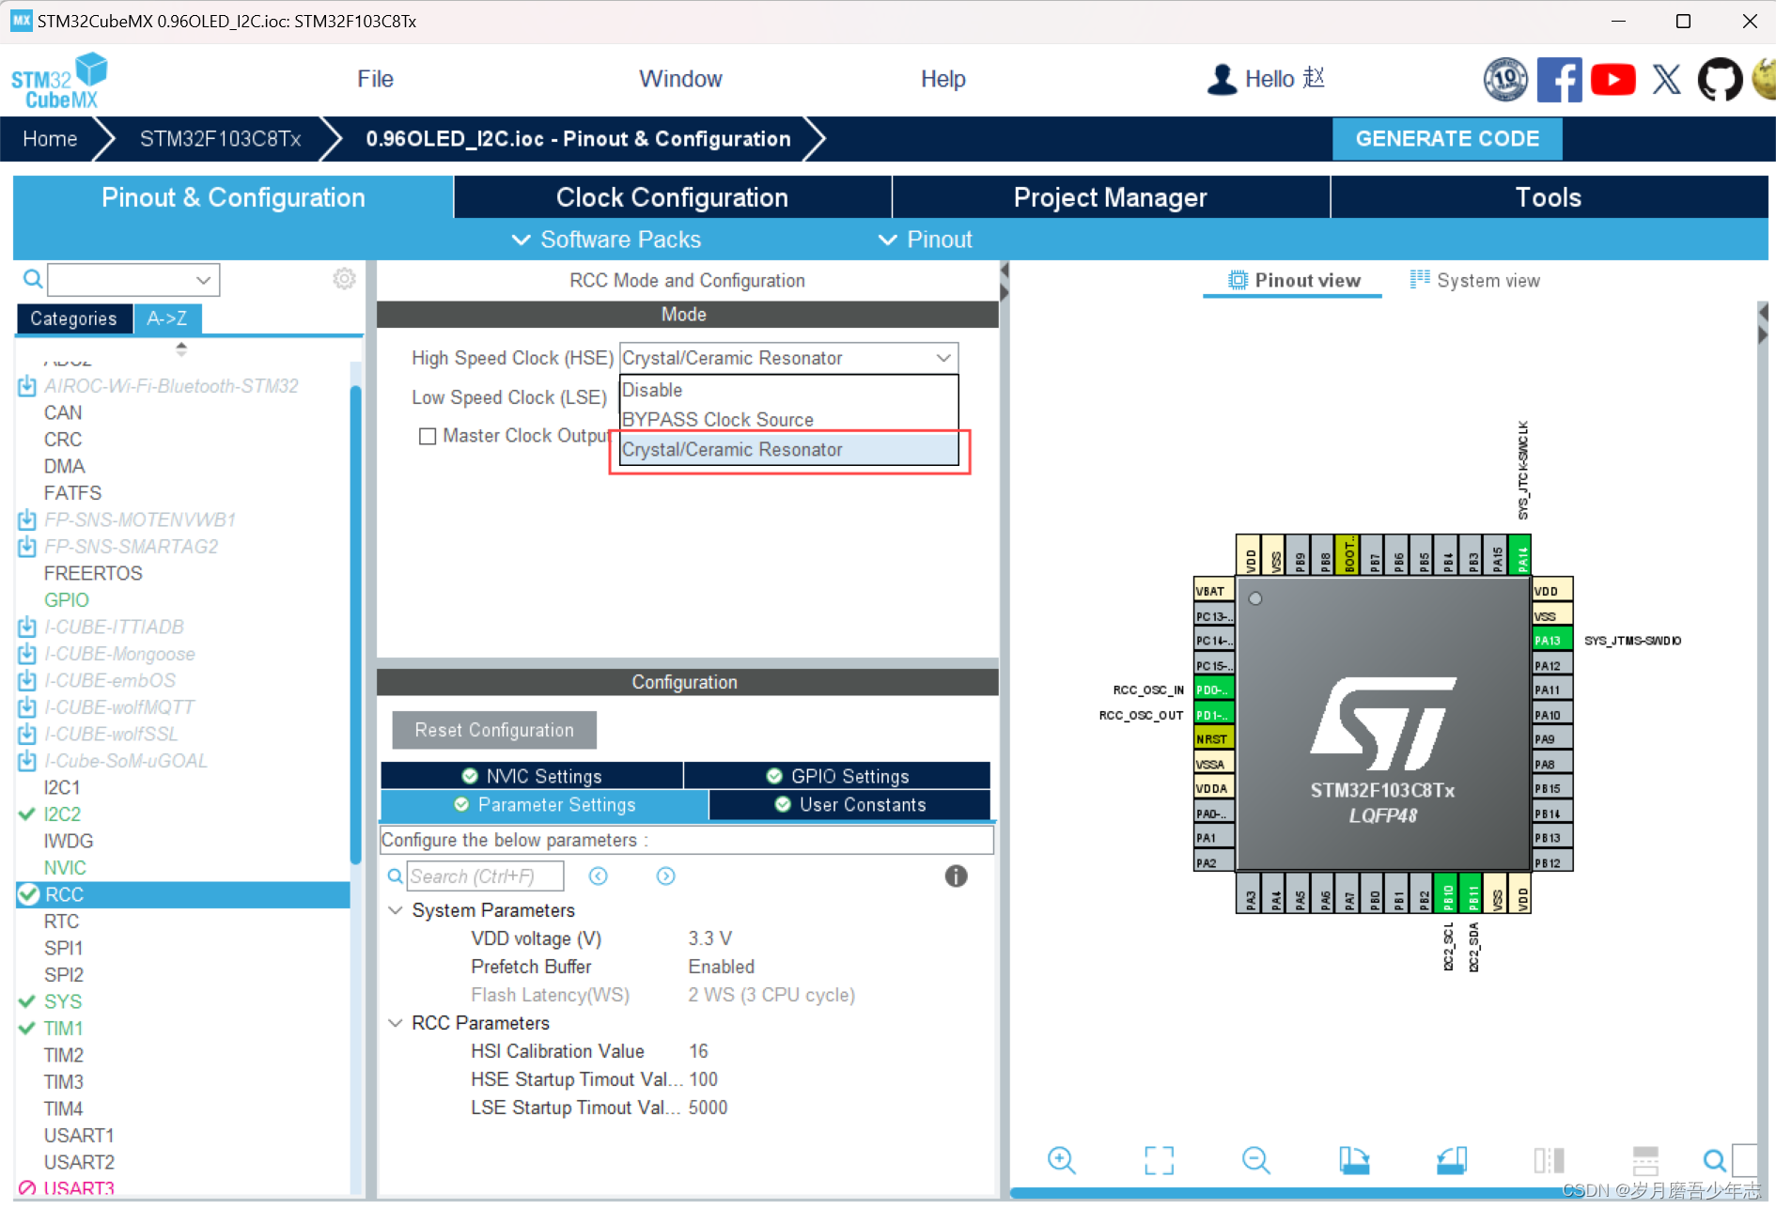The width and height of the screenshot is (1776, 1209).
Task: Click the PA13 pin on the chip
Action: click(1551, 641)
